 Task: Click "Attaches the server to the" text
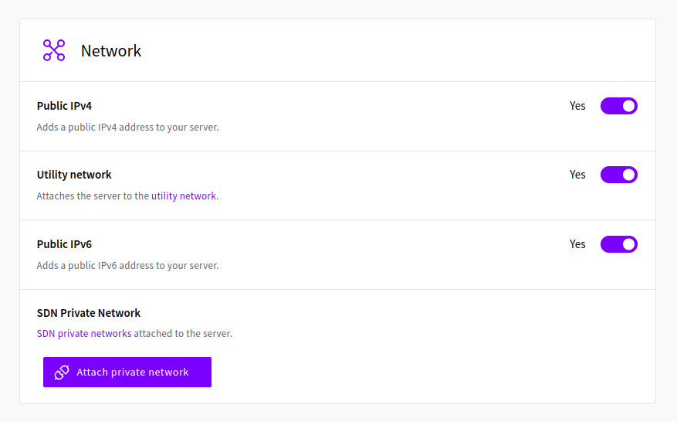click(93, 196)
